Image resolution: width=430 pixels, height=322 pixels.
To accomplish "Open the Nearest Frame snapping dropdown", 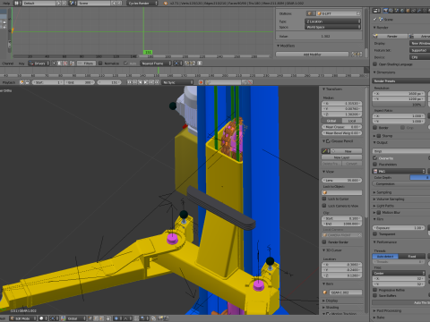I will tap(156, 64).
